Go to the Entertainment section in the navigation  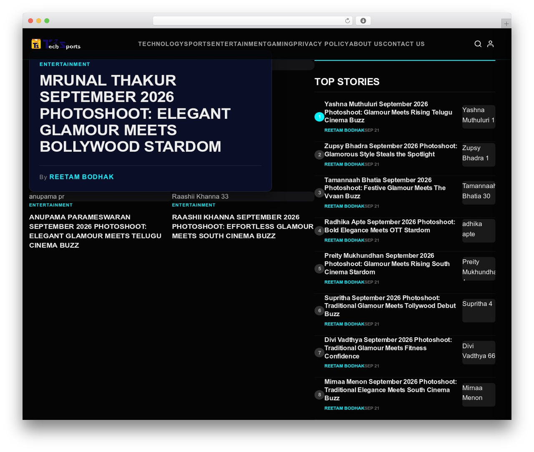pos(239,44)
